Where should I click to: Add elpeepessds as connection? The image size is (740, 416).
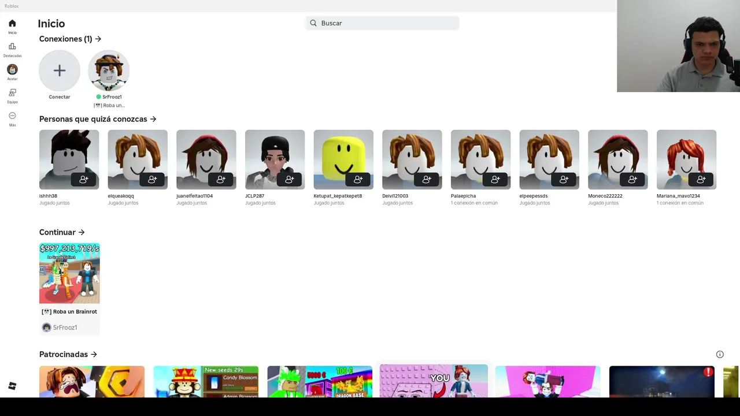564,180
